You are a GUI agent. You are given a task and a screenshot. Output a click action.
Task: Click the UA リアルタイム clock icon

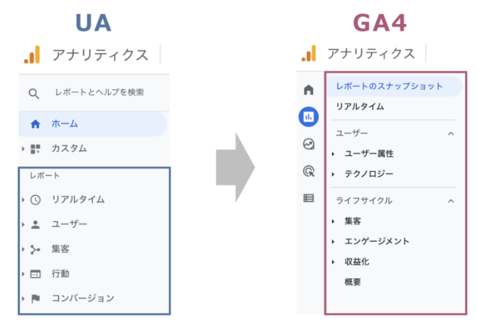(36, 200)
